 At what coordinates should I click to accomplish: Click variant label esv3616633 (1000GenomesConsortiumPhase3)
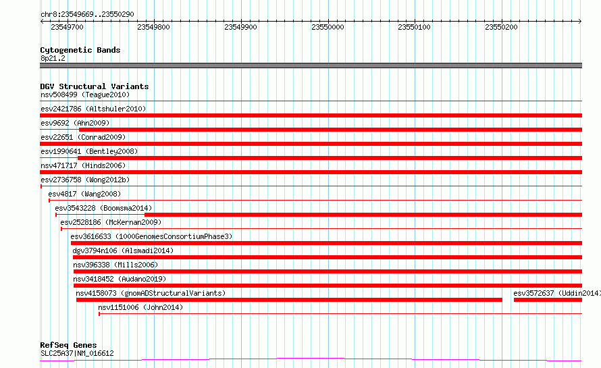151,236
